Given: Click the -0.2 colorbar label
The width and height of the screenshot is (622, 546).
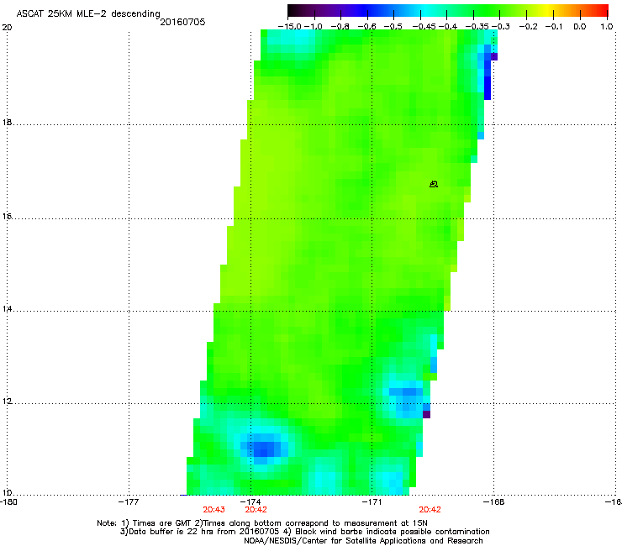Looking at the screenshot, I should 528,27.
